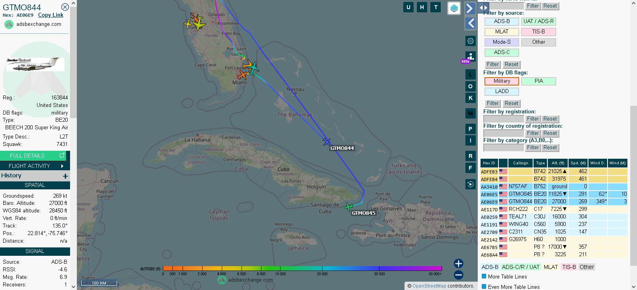Toggle the O map button
Image resolution: width=637 pixels, height=290 pixels.
click(x=471, y=86)
